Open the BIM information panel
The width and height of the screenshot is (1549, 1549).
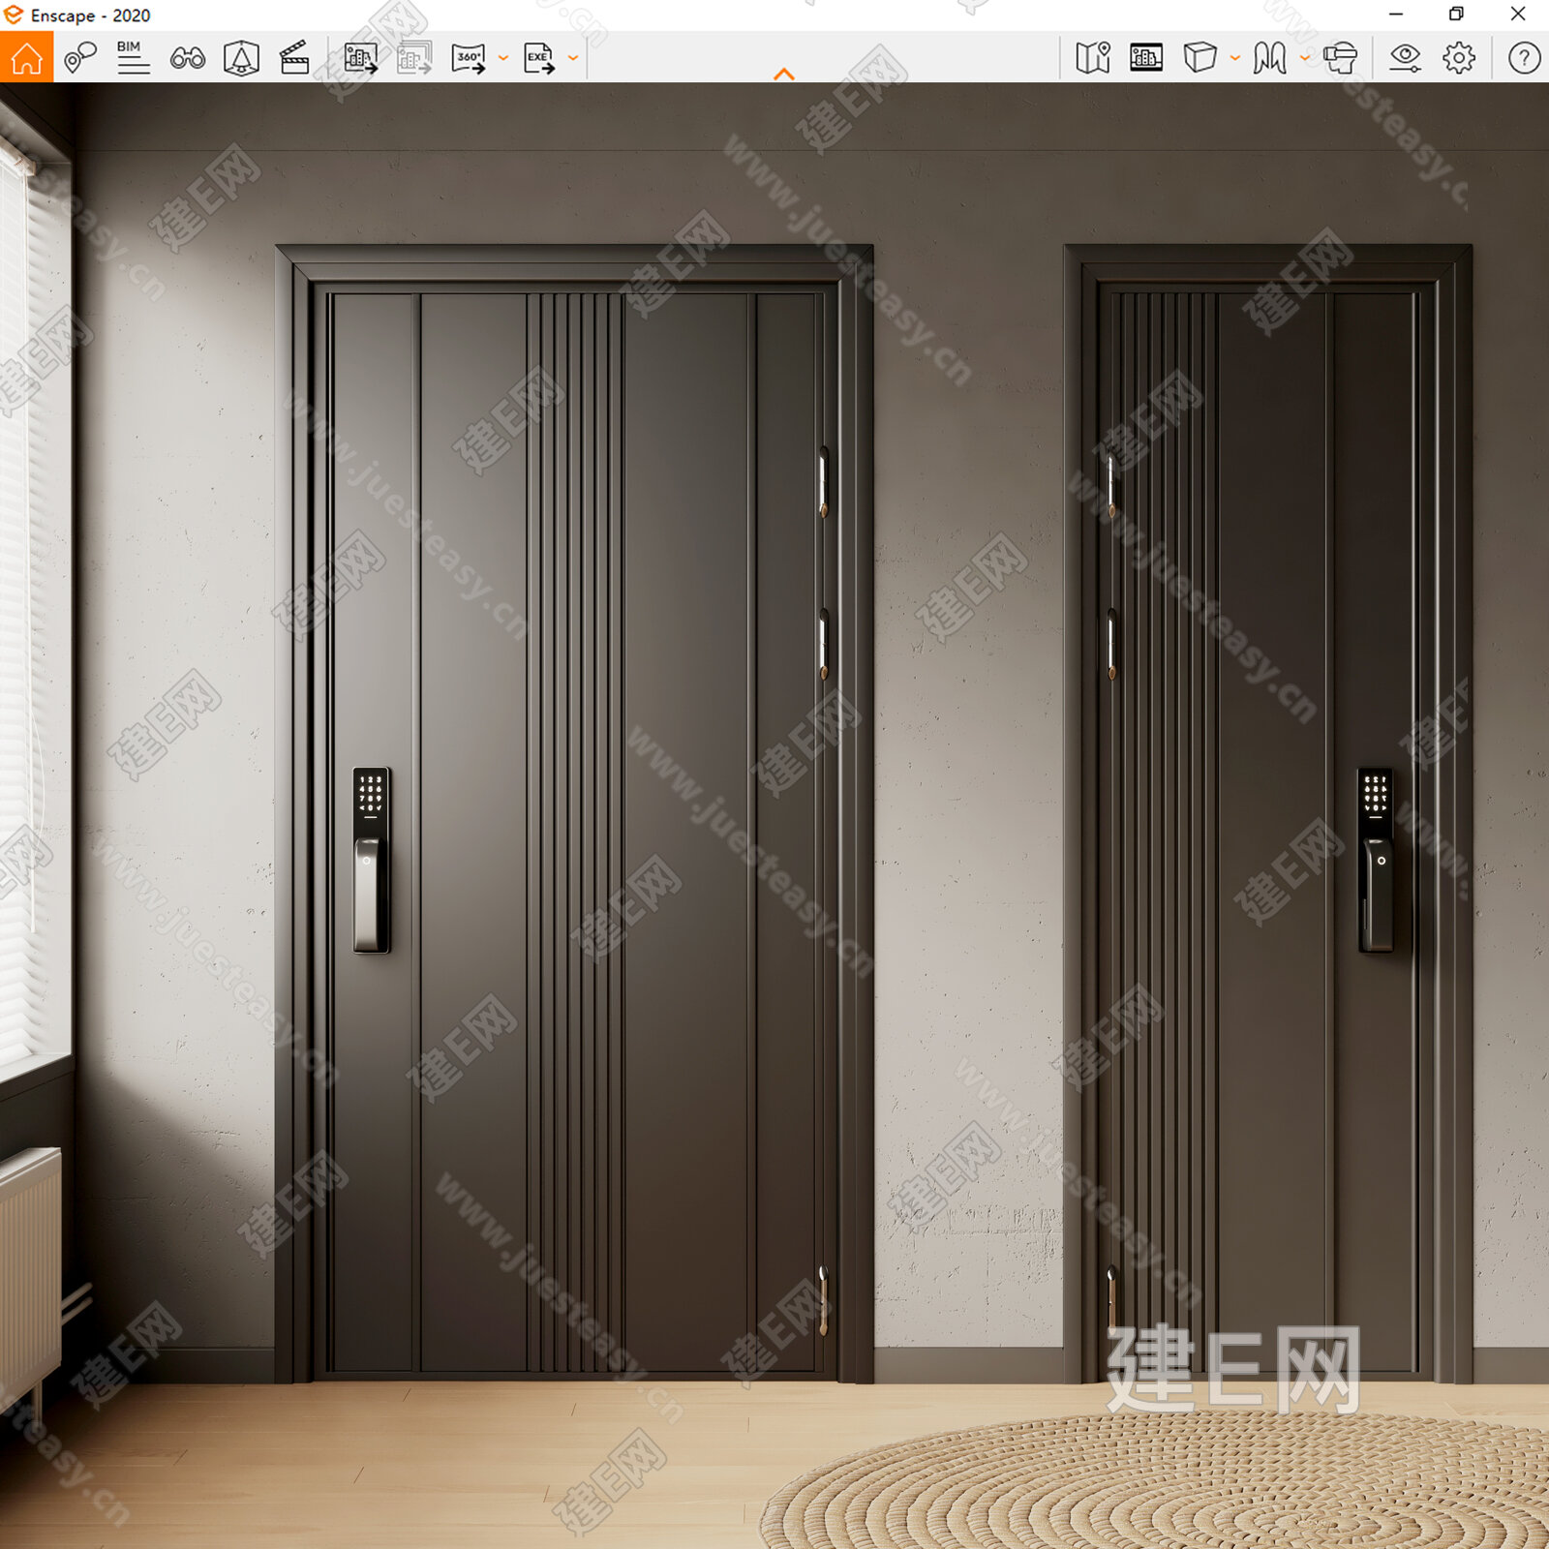click(x=134, y=58)
